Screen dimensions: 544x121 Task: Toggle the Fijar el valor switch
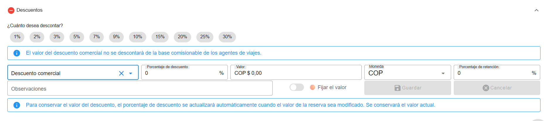pos(297,87)
